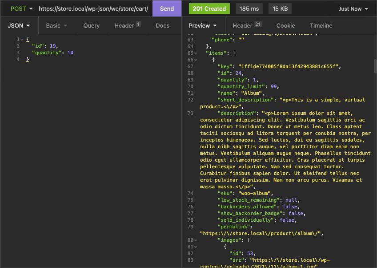Click the response pane vertical scrollbar
Image resolution: width=377 pixels, height=268 pixels.
pos(375,66)
